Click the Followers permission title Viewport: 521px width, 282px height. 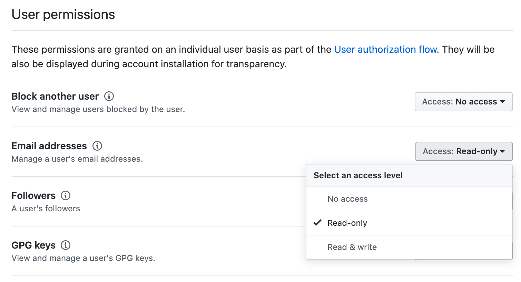33,195
